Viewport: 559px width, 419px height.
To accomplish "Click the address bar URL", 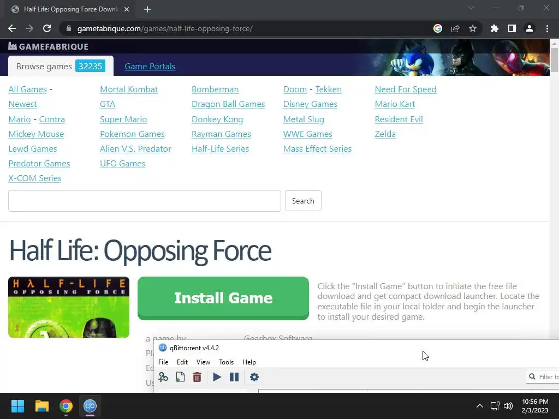I will [x=165, y=28].
